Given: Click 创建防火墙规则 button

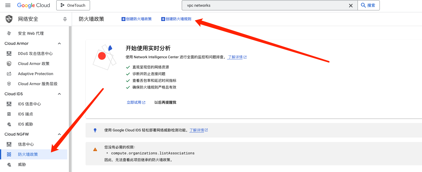Looking at the screenshot, I should 176,19.
